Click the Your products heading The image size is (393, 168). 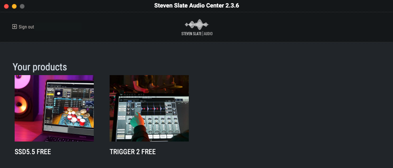(x=40, y=67)
